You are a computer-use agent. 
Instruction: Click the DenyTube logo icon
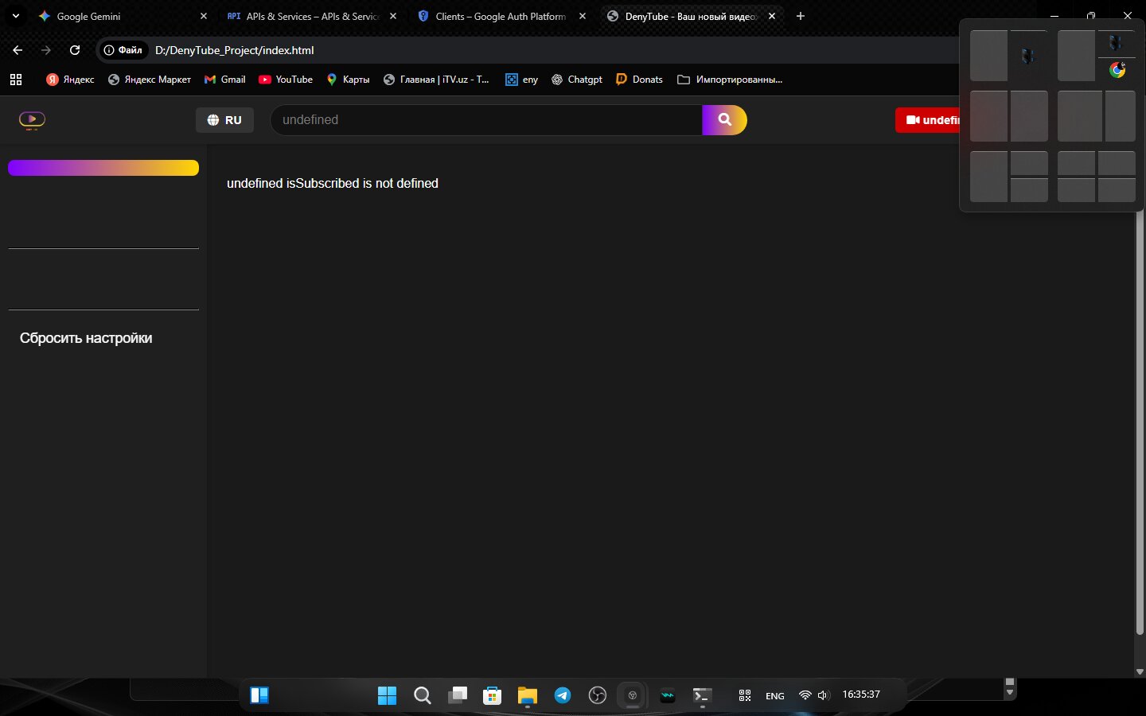click(x=32, y=120)
